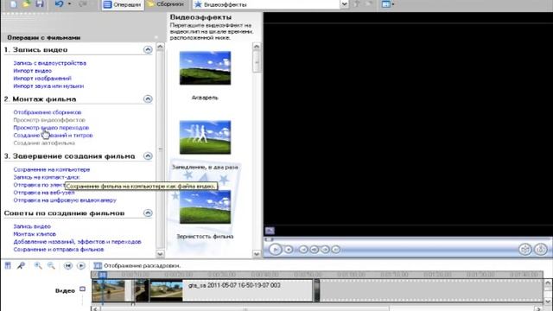This screenshot has height=311, width=553.
Task: Toggle the Операции tasks pane
Action: coord(123,4)
